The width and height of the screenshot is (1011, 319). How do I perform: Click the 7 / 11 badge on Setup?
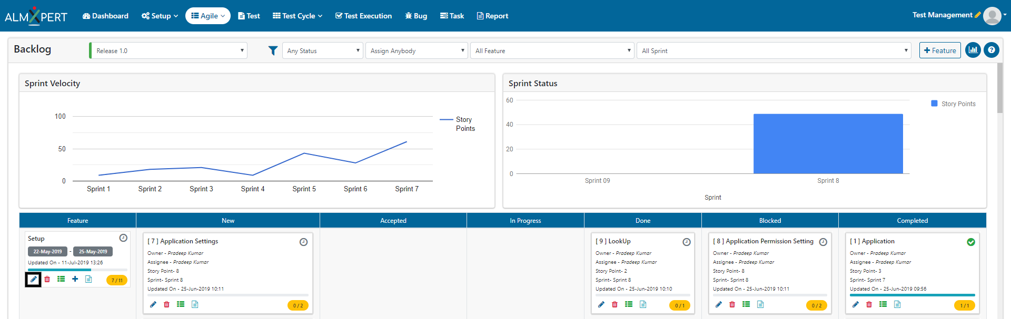(117, 280)
